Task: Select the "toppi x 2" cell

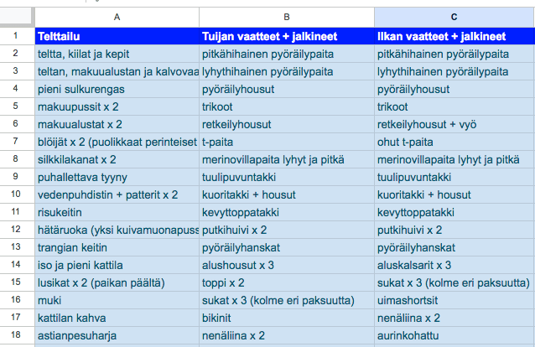Action: click(287, 282)
